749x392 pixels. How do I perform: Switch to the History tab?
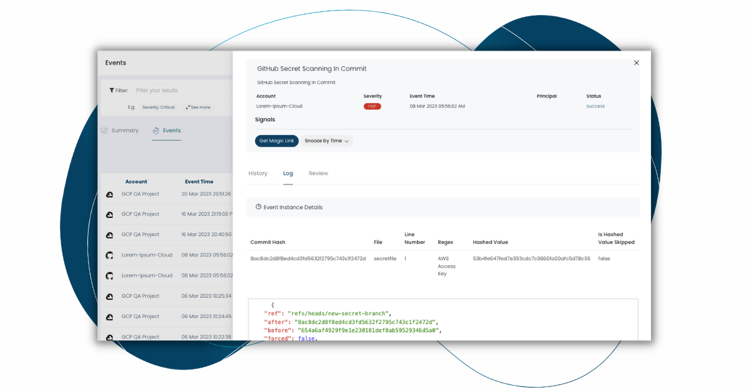258,174
